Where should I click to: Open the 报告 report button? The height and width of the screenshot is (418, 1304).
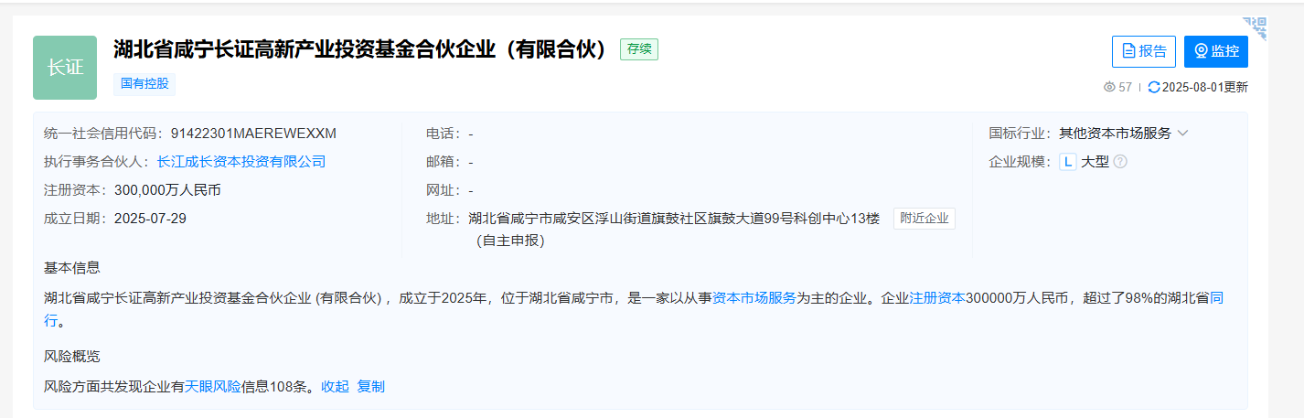click(x=1143, y=51)
